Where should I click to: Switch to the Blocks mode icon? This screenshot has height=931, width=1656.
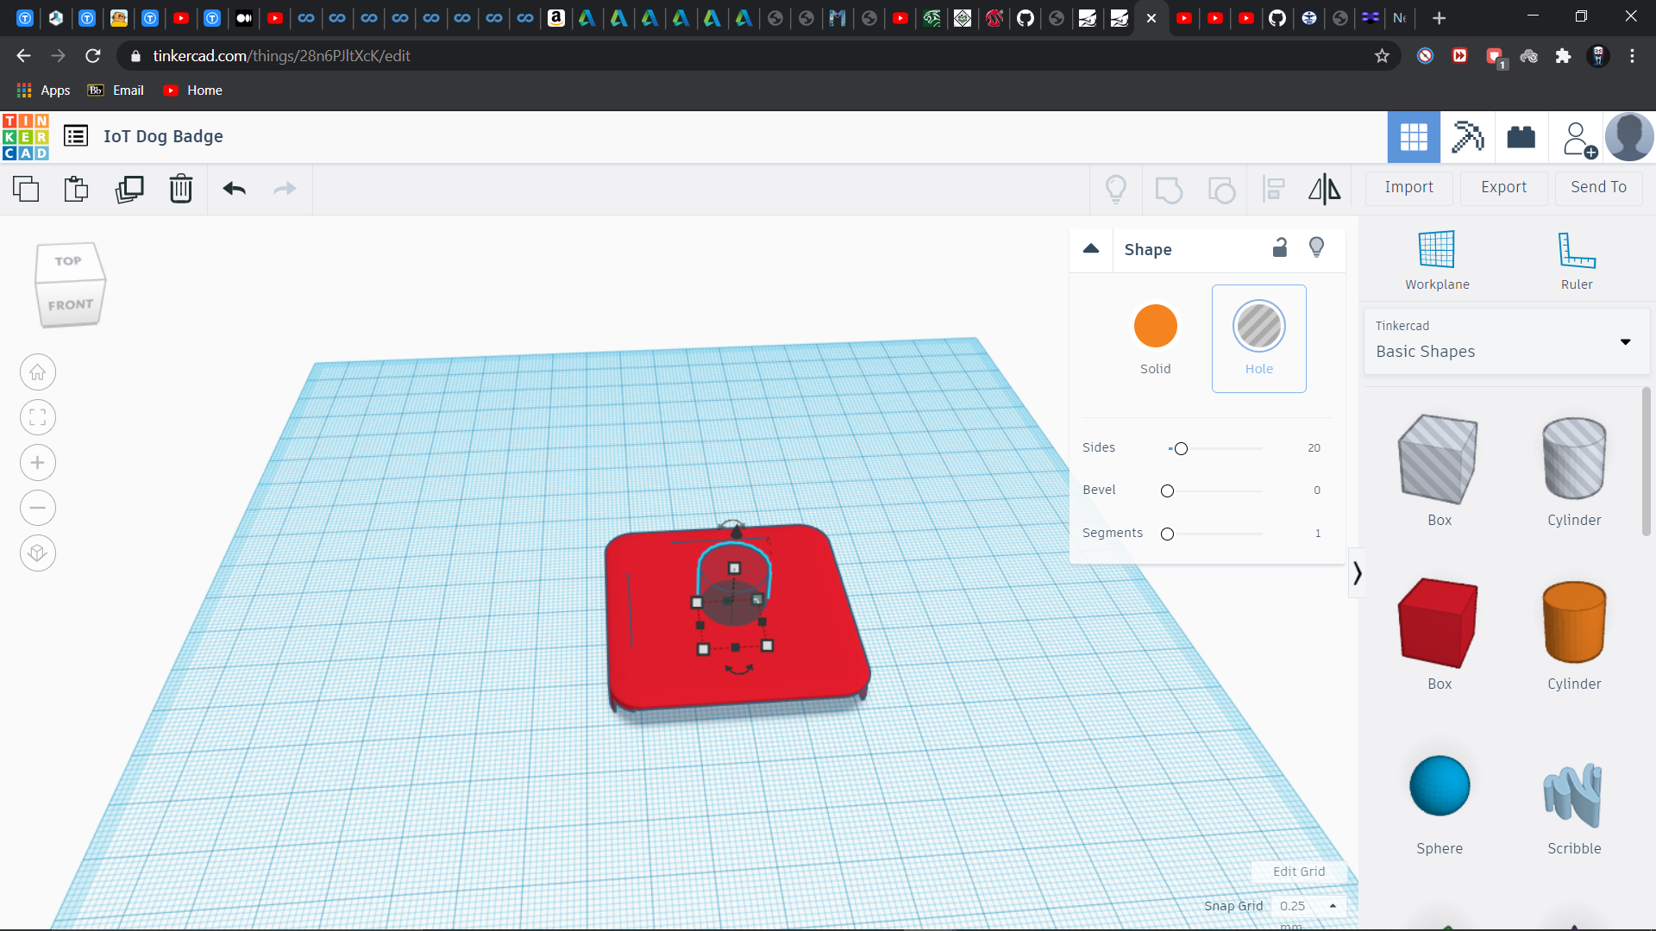click(x=1467, y=137)
